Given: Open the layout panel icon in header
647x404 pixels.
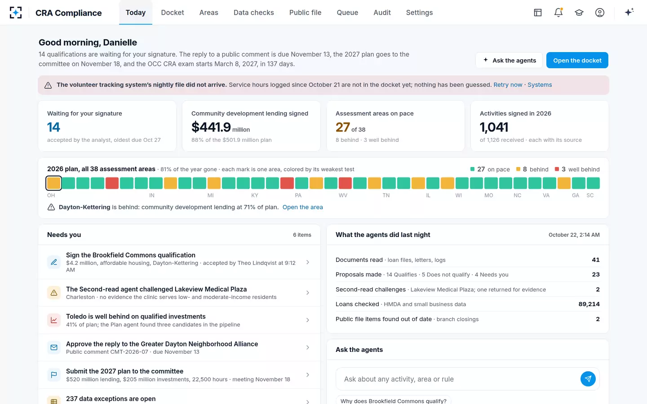Looking at the screenshot, I should pyautogui.click(x=538, y=13).
